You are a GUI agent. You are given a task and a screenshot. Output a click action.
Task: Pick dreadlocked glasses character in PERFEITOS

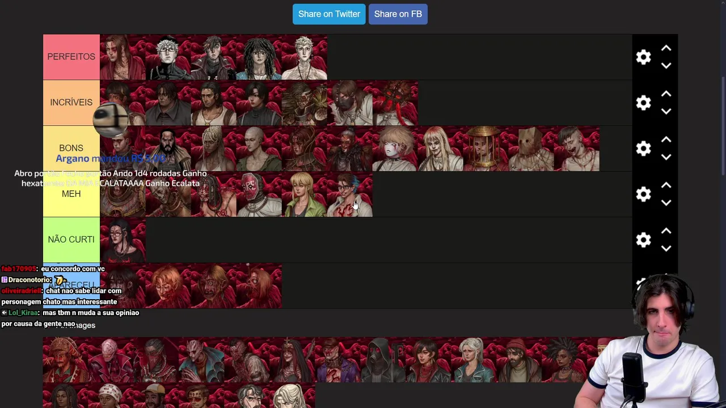pos(259,57)
